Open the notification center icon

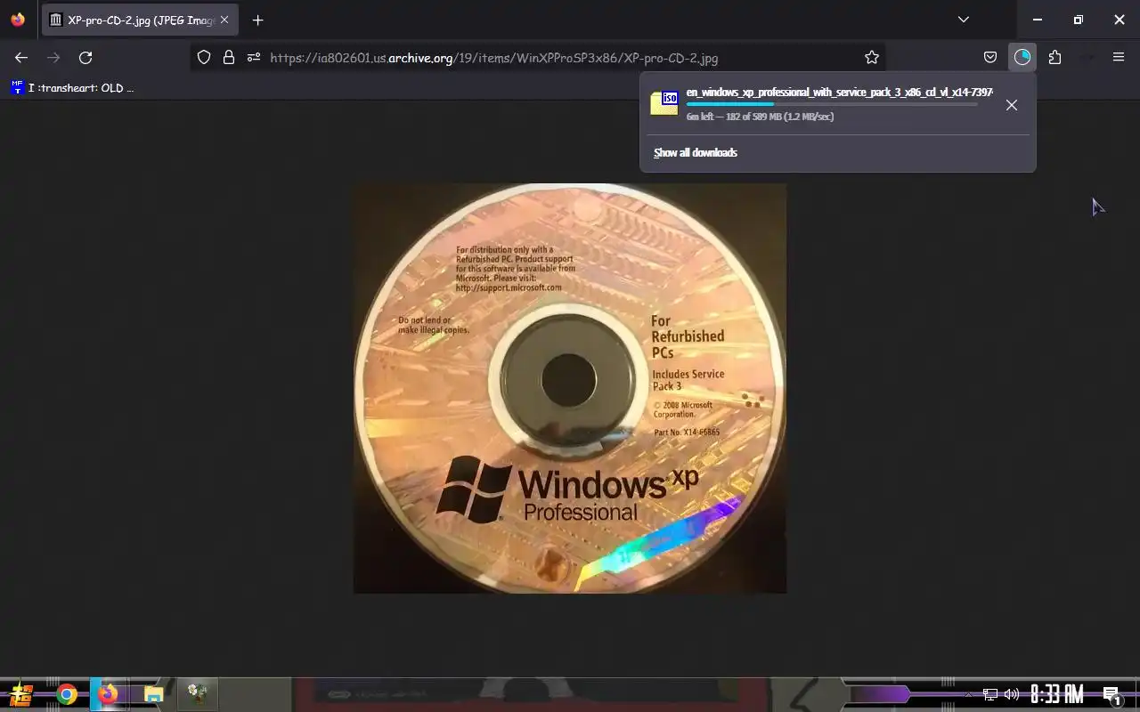(1111, 695)
